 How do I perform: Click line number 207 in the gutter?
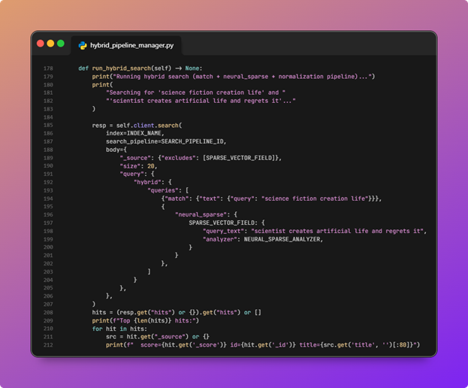point(48,305)
